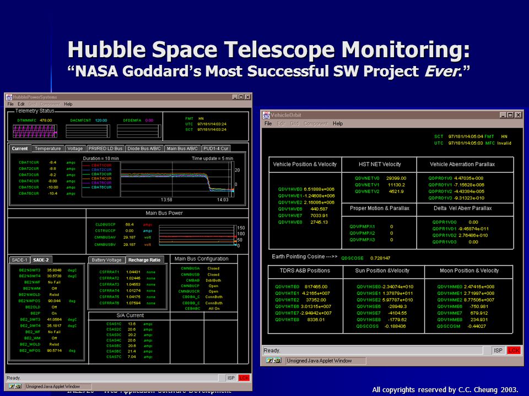The image size is (529, 396).
Task: Open the PRI/RED LD Bus tab
Action: (105, 148)
